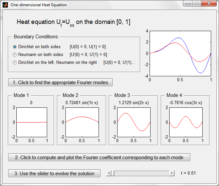Viewport: 219px width, 186px height.
Task: Click the window title text
Action: tap(39, 5)
